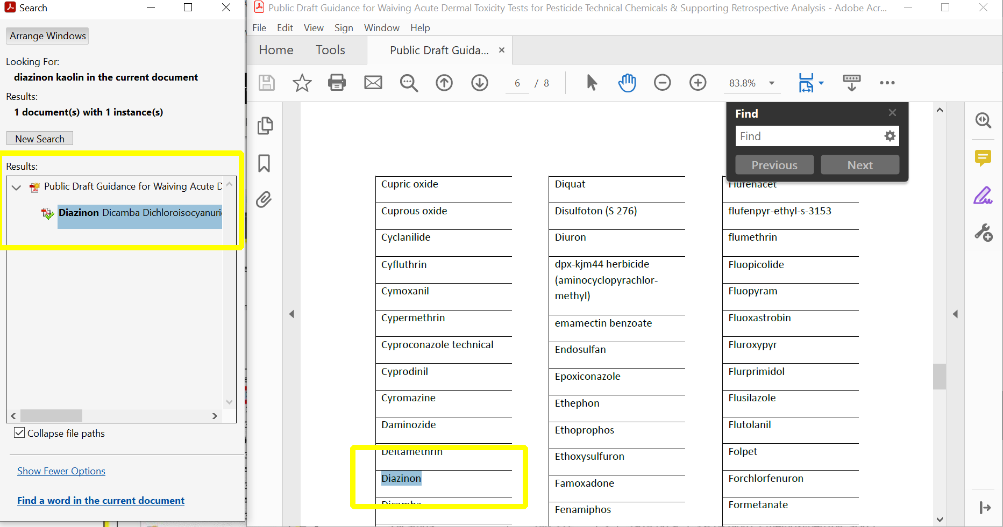Open the page display options dropdown arrow

(821, 83)
